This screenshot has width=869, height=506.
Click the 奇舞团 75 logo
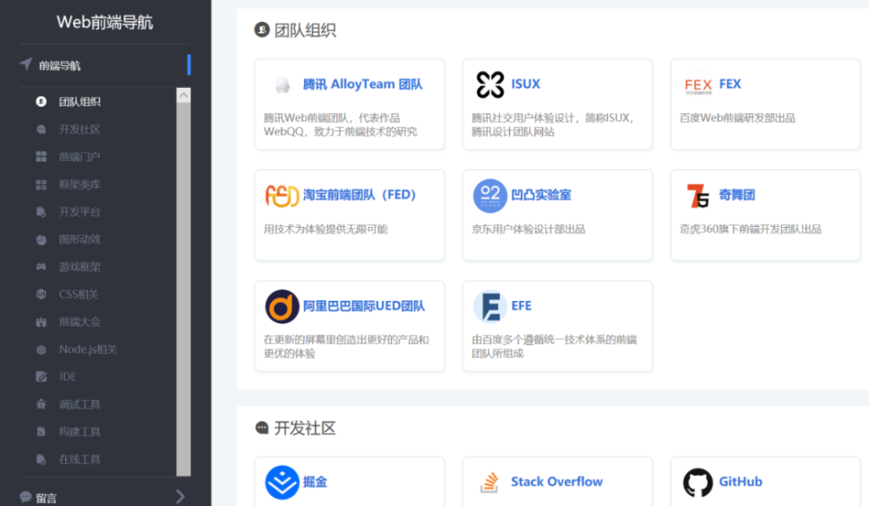[699, 196]
